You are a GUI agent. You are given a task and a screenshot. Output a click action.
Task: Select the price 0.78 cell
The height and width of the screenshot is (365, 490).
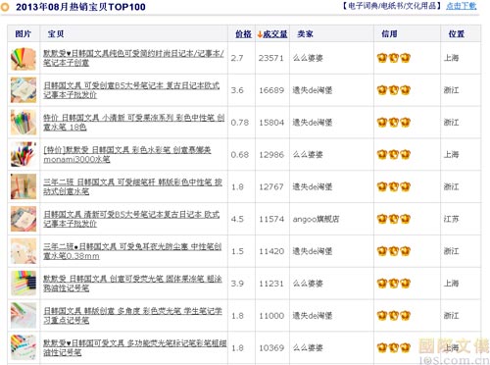pyautogui.click(x=239, y=123)
